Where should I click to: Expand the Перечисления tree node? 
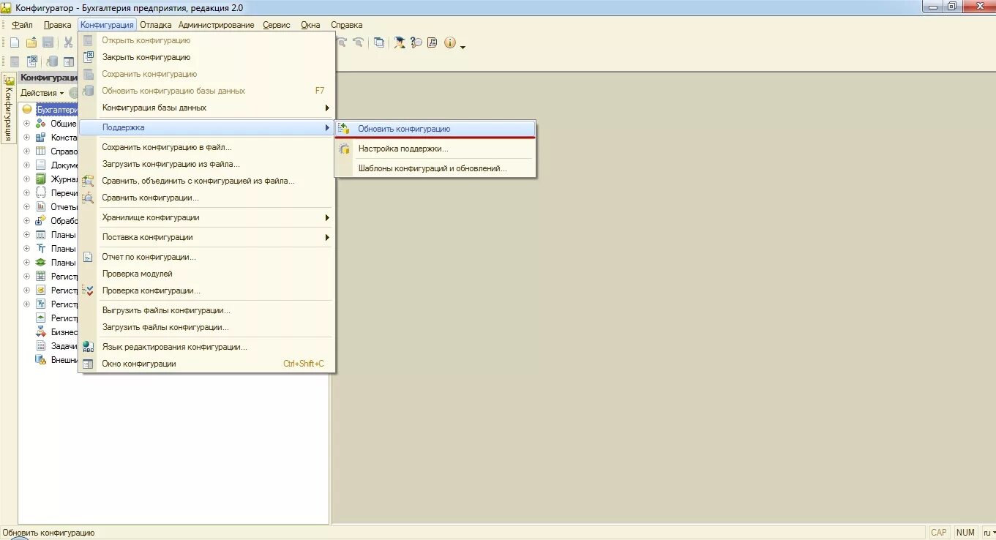(27, 193)
